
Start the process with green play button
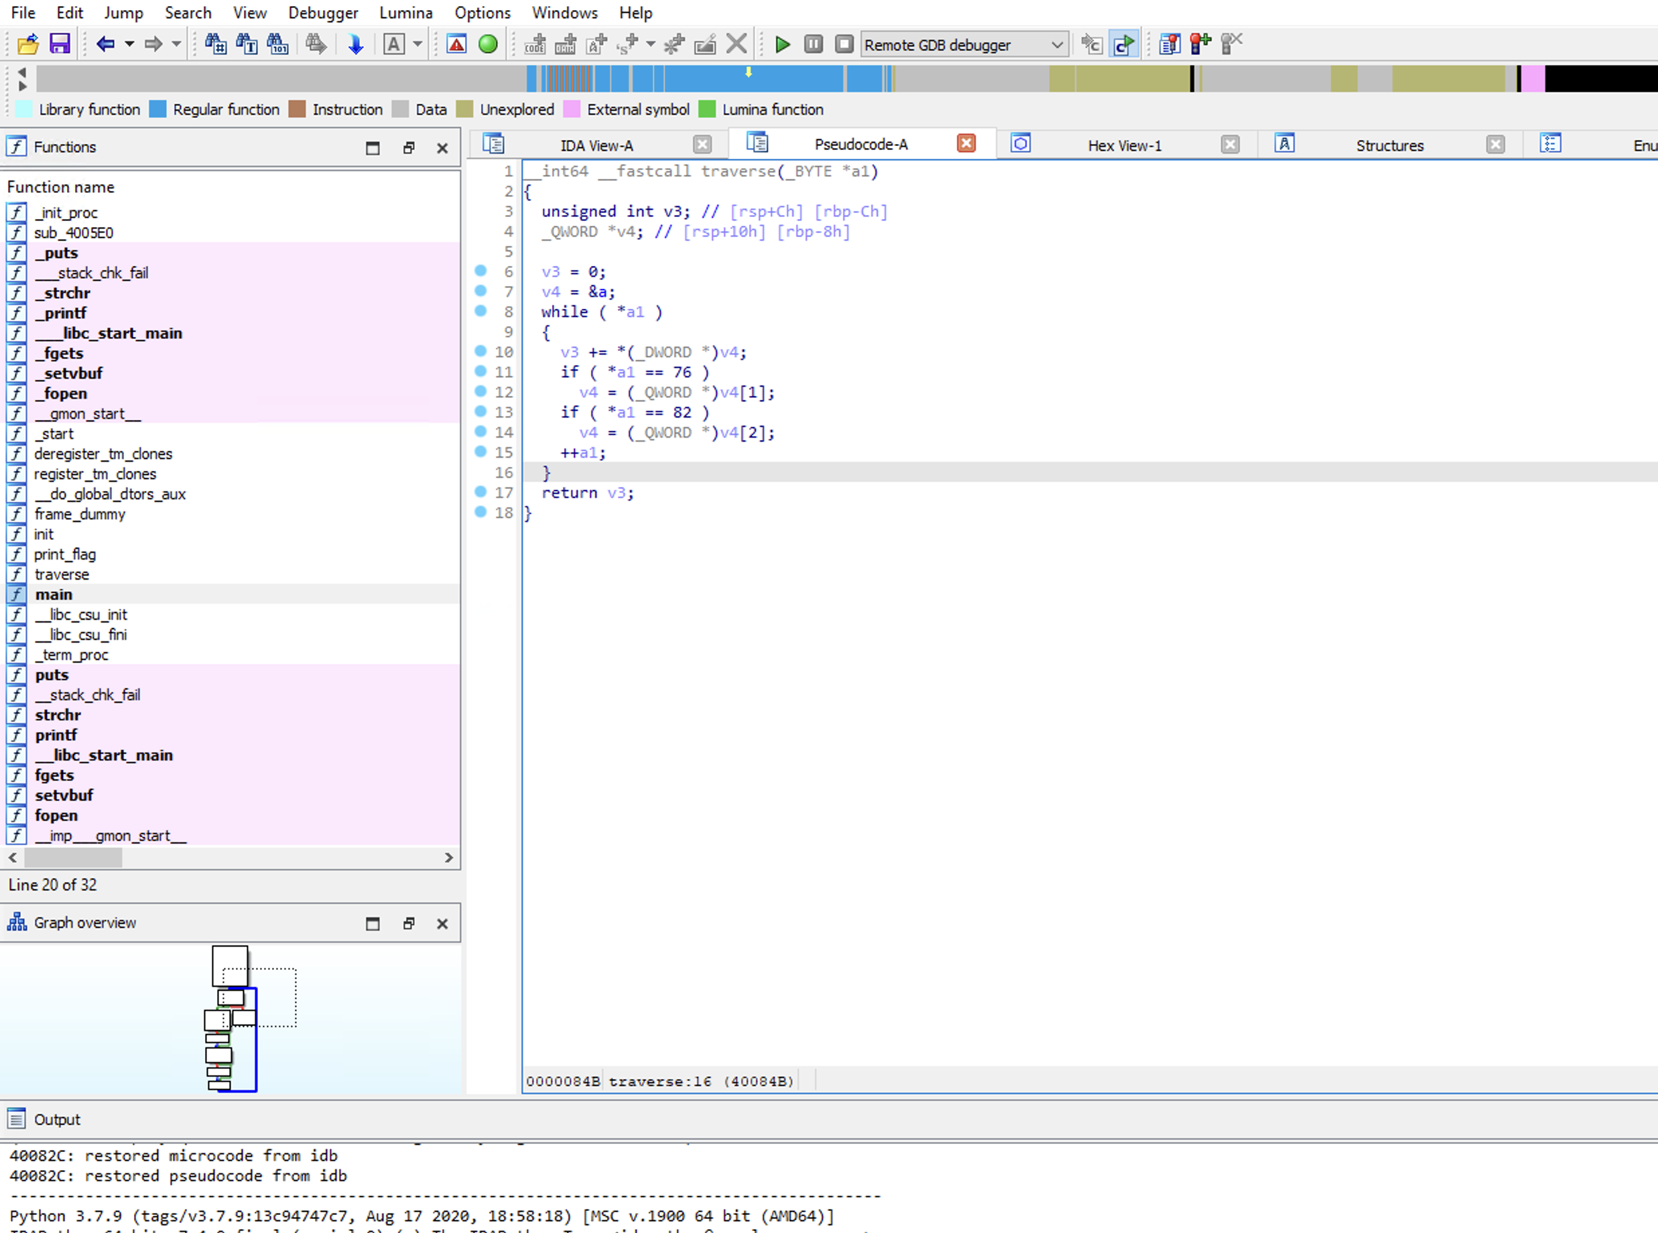[x=782, y=45]
